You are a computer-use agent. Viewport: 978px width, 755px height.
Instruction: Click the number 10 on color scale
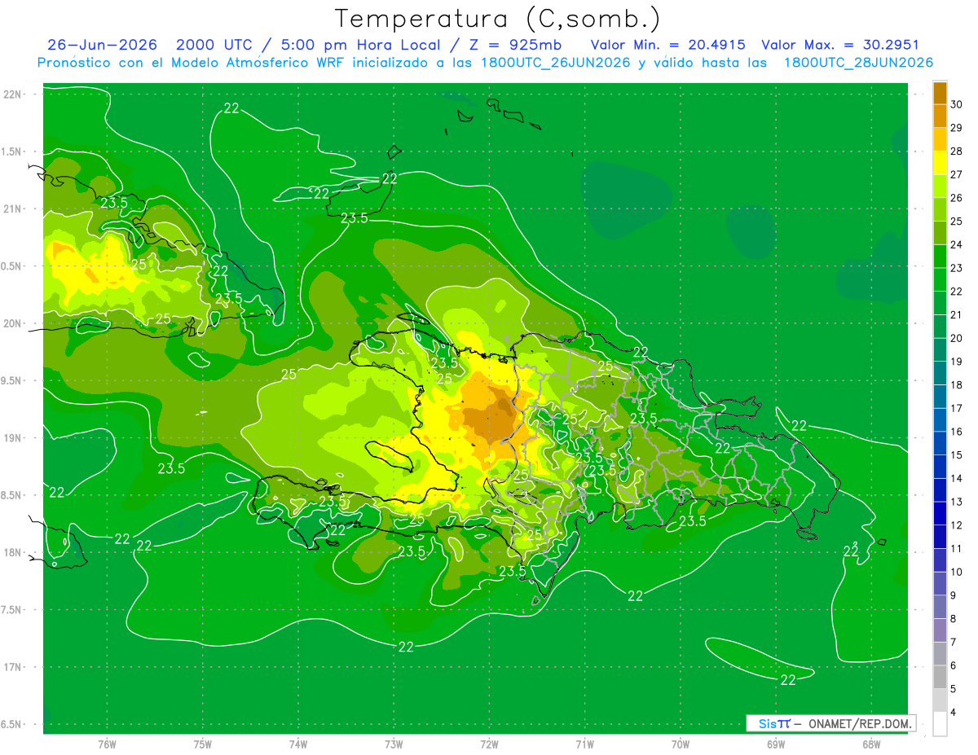(x=957, y=572)
